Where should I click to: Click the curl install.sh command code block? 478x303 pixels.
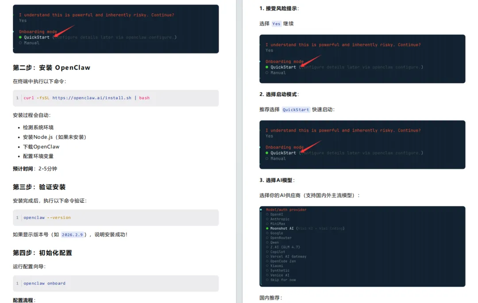(116, 98)
